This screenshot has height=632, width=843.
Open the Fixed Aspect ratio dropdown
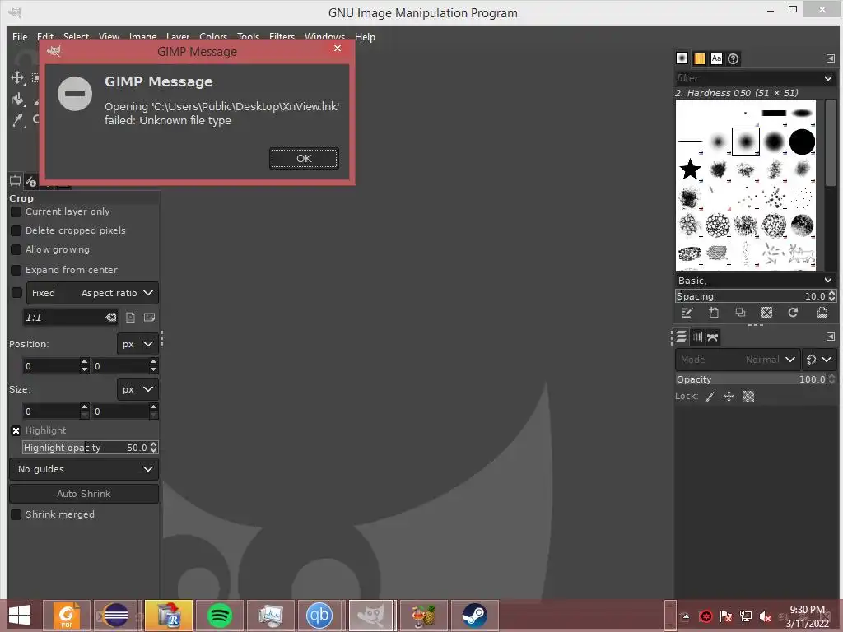click(92, 293)
